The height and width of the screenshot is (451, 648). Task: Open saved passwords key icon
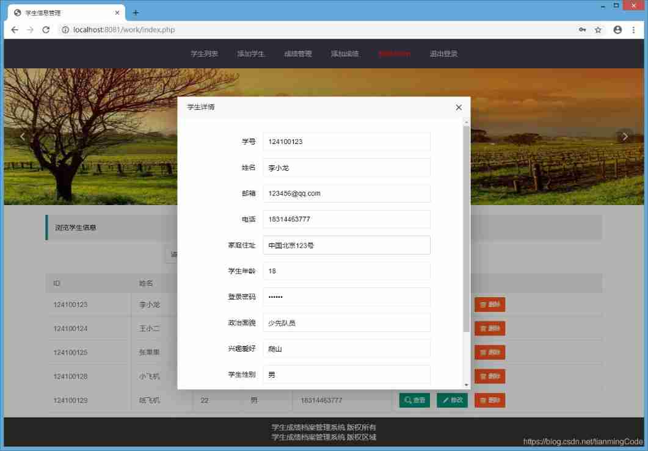coord(582,30)
